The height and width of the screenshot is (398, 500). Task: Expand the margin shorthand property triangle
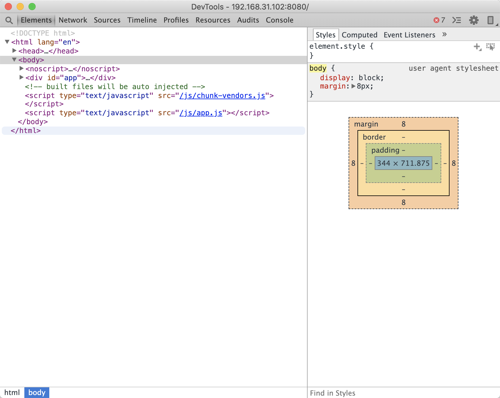click(x=353, y=86)
